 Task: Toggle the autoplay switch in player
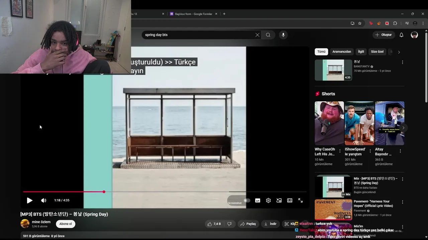[247, 200]
